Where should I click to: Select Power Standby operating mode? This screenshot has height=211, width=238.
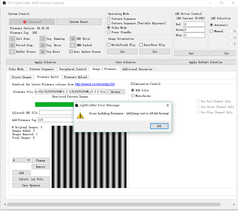(109, 32)
